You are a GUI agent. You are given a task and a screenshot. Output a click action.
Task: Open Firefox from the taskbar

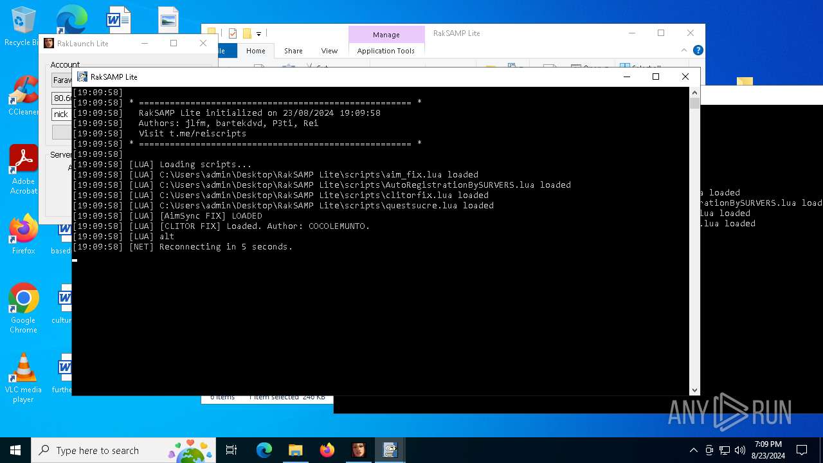coord(327,450)
